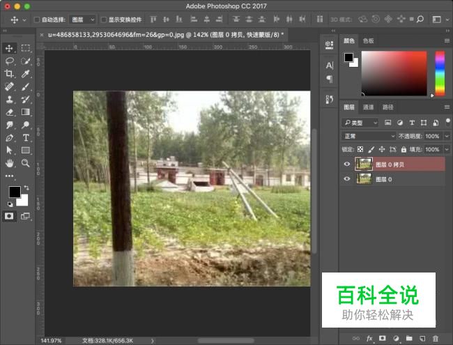Activate the Hand tool

[10, 163]
